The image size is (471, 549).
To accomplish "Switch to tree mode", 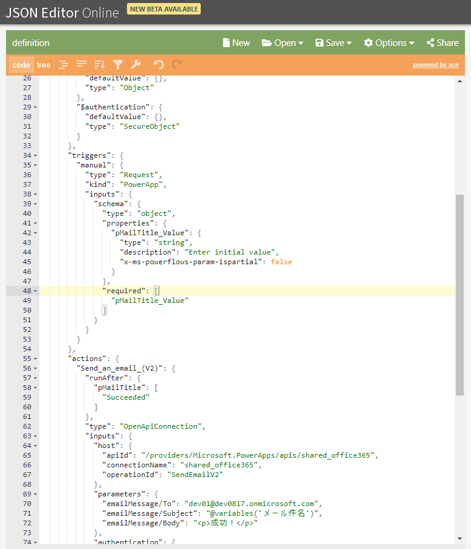I will pyautogui.click(x=44, y=65).
